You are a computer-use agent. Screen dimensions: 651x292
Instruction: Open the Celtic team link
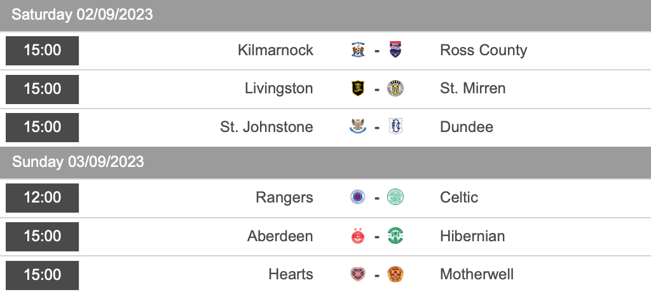(459, 197)
